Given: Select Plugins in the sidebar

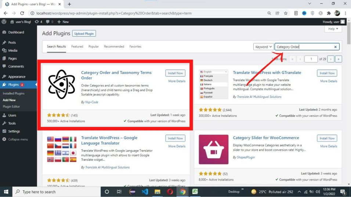Looking at the screenshot, I should coord(18,84).
